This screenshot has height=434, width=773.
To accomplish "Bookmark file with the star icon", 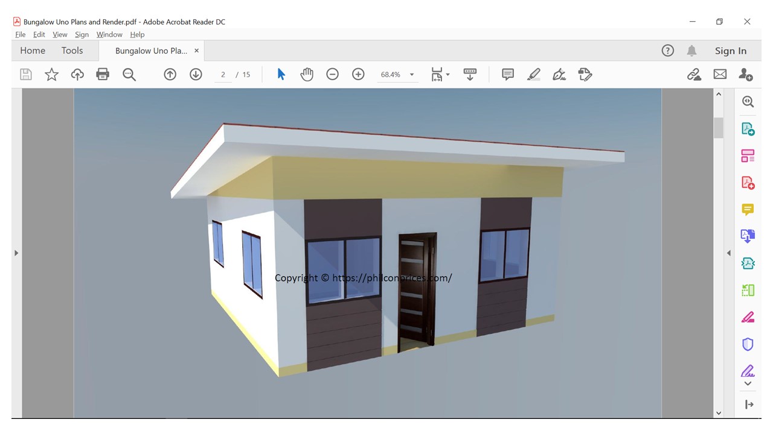I will [52, 74].
